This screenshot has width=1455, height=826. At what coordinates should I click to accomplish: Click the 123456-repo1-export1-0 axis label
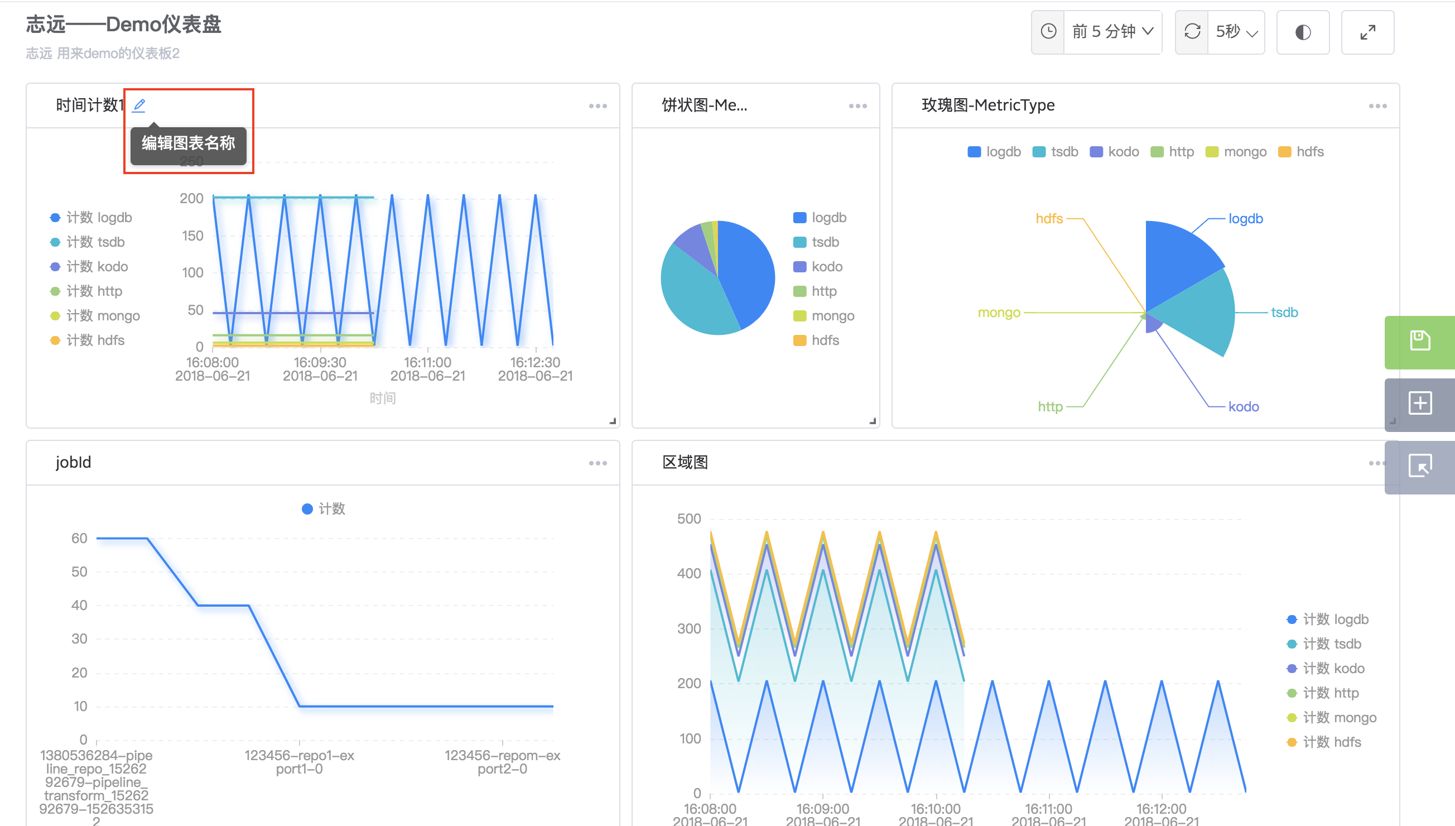(x=300, y=762)
